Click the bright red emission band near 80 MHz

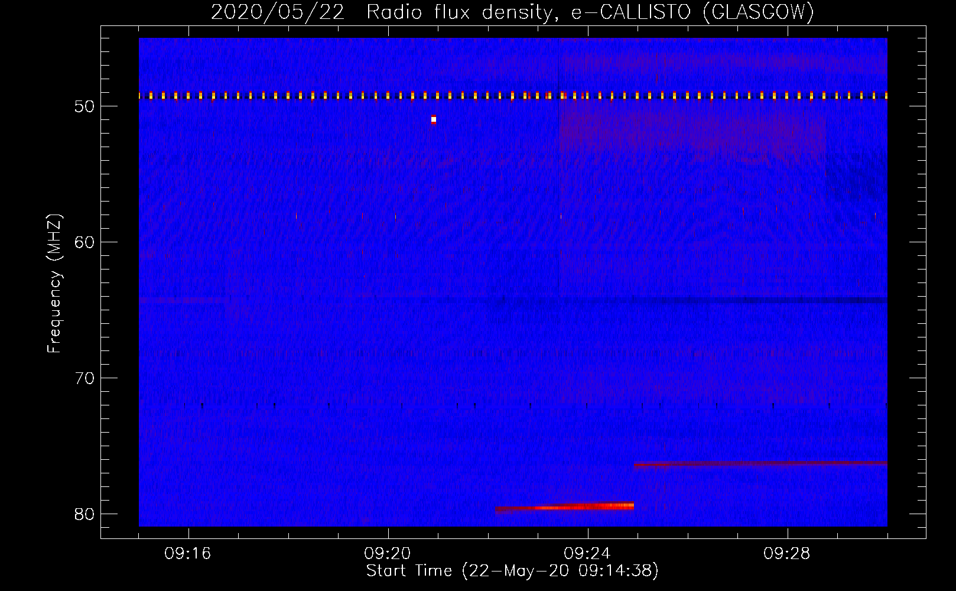564,506
